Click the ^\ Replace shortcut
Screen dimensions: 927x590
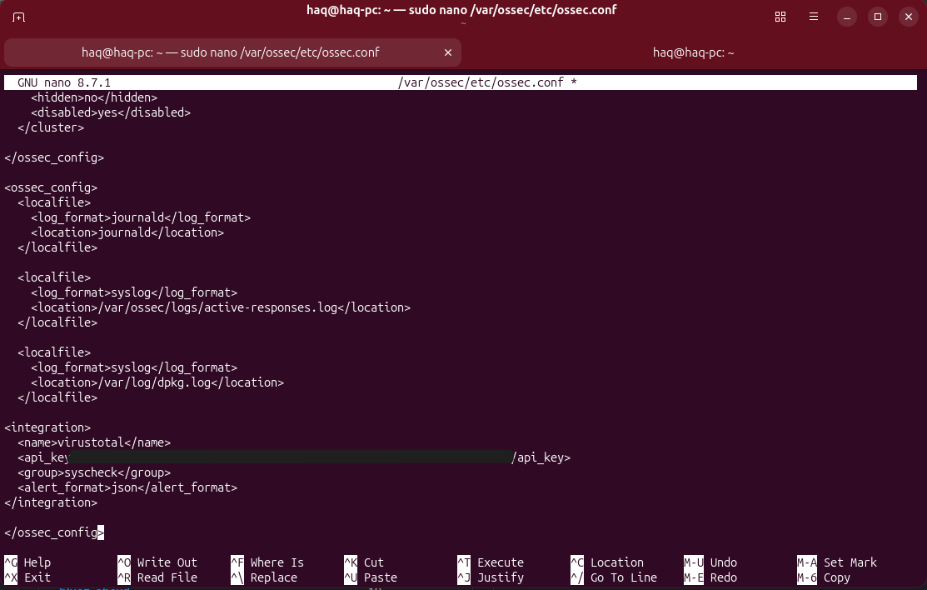coord(264,577)
